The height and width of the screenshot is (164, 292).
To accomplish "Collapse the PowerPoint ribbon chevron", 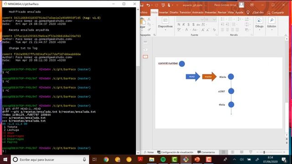I will point(286,35).
